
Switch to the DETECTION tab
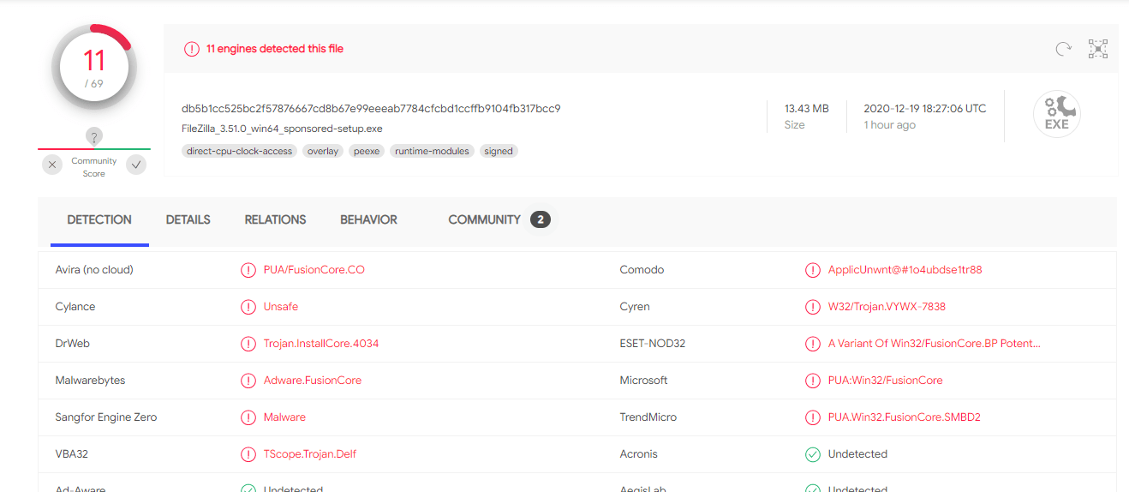click(99, 219)
